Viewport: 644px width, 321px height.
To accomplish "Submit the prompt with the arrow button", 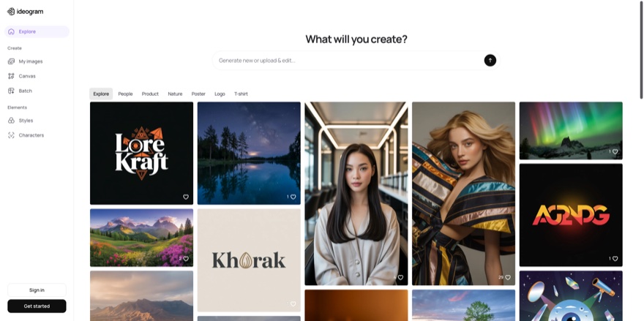I will click(490, 61).
